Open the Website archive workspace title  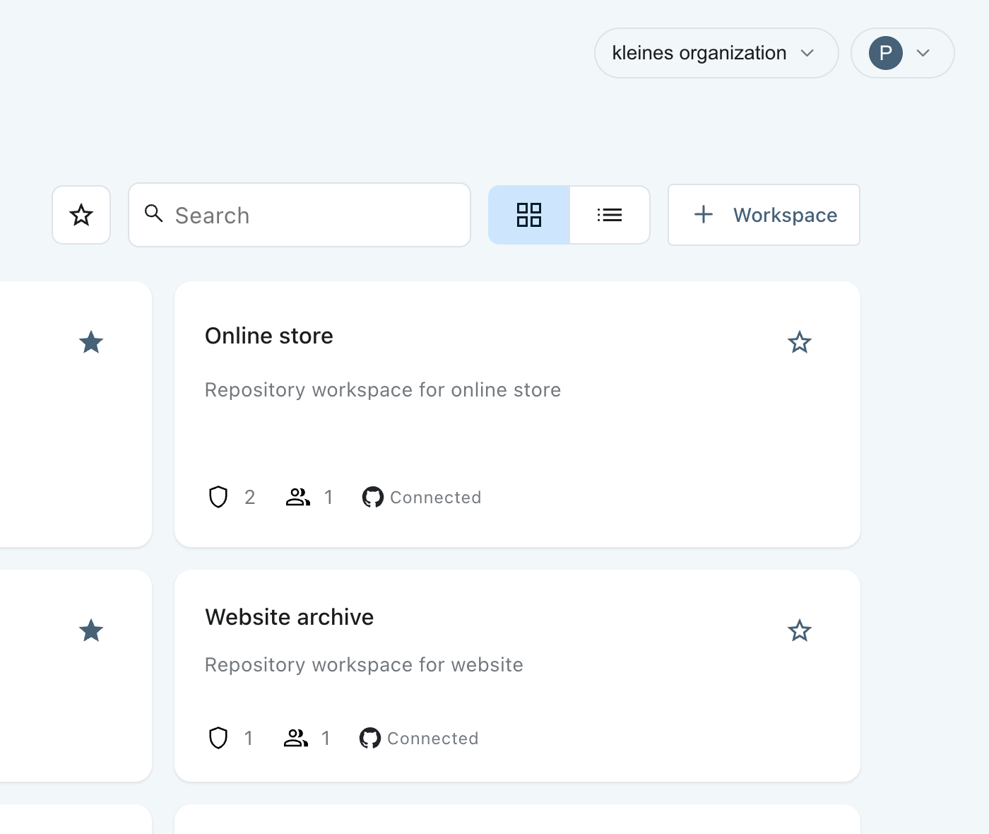click(290, 617)
